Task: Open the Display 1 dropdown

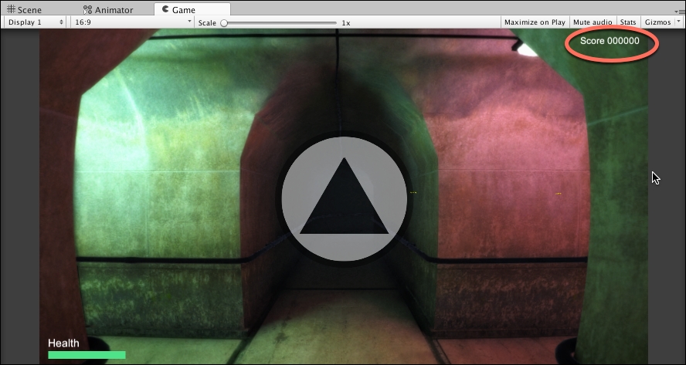Action: (x=36, y=22)
